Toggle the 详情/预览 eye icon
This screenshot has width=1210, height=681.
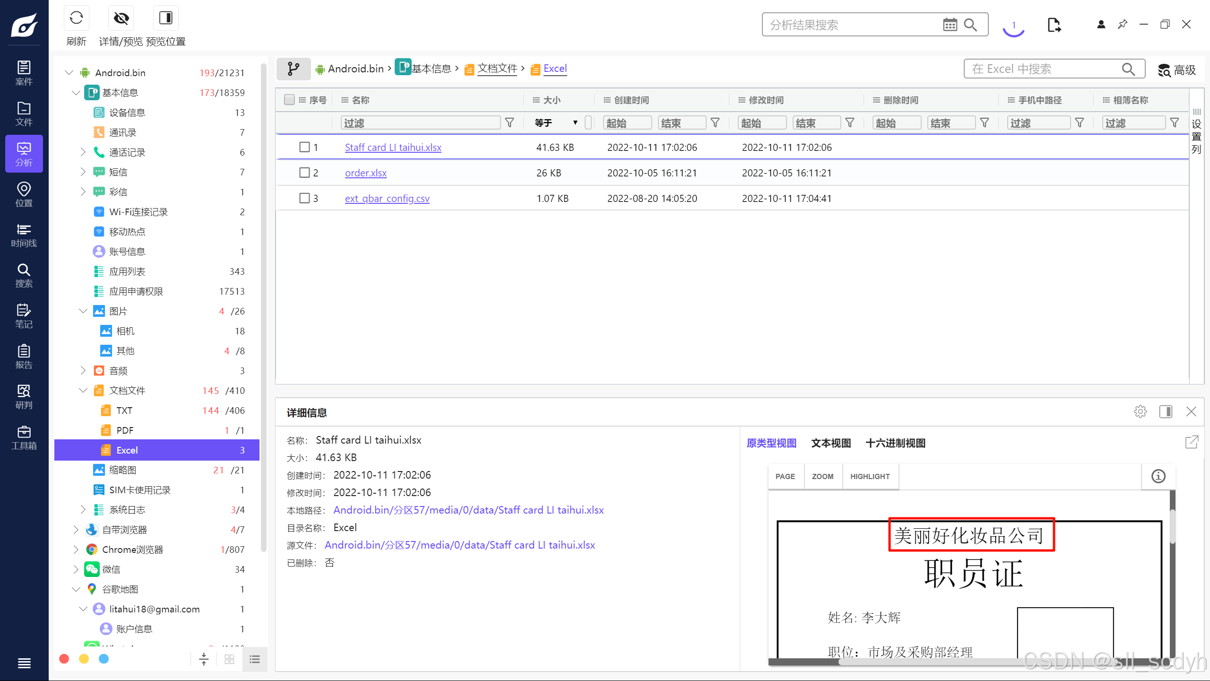(121, 18)
